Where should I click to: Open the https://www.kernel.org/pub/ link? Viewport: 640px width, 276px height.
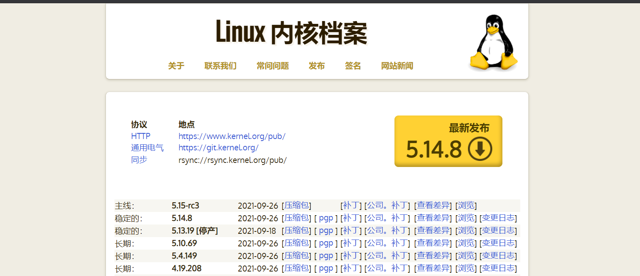pyautogui.click(x=232, y=136)
